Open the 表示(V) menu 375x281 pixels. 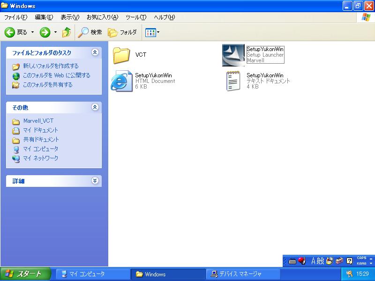coord(69,17)
